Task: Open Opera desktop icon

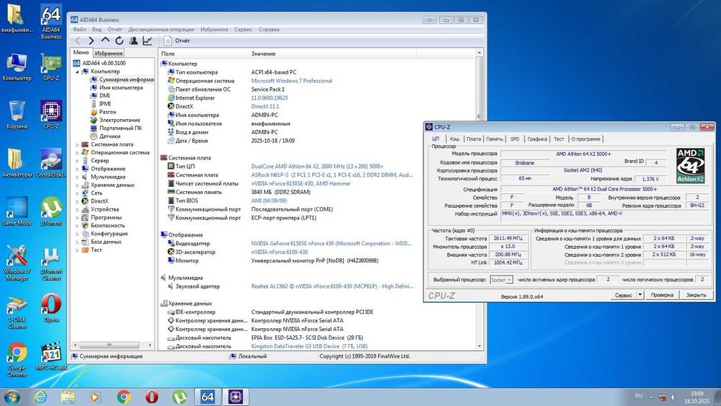Action: click(51, 308)
